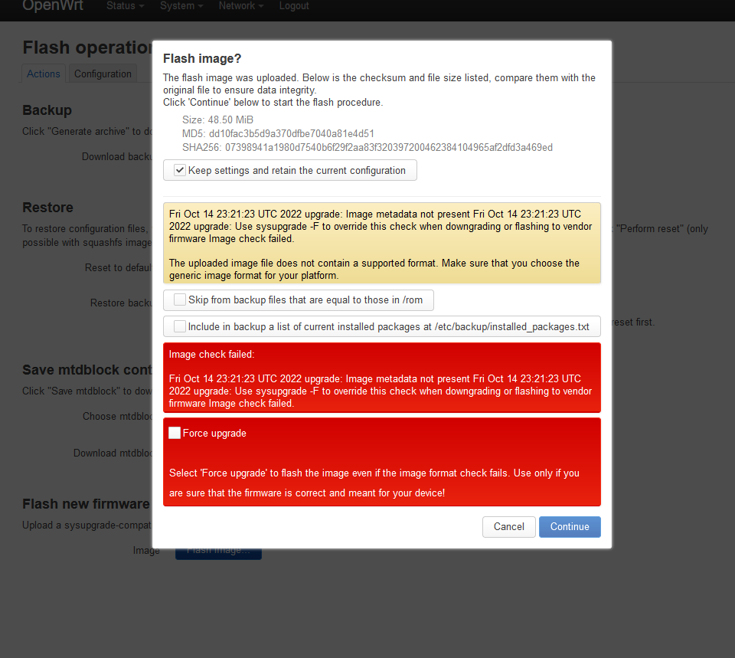Select the SHA256 checksum value
The image size is (735, 658).
coord(389,147)
